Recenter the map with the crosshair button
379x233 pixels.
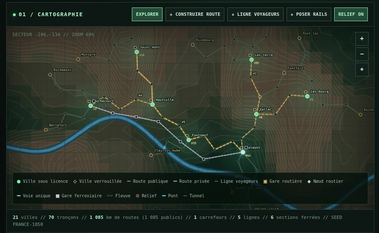point(362,69)
